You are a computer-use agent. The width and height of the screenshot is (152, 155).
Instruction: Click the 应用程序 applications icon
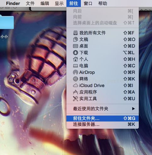coord(76,92)
